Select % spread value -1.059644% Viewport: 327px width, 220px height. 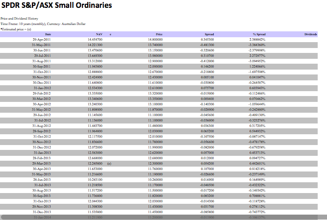pos(257,104)
